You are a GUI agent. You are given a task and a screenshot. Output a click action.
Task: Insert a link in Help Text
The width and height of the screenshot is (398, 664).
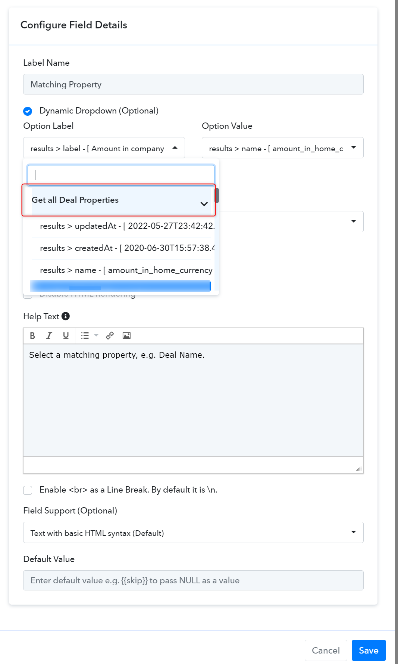110,336
